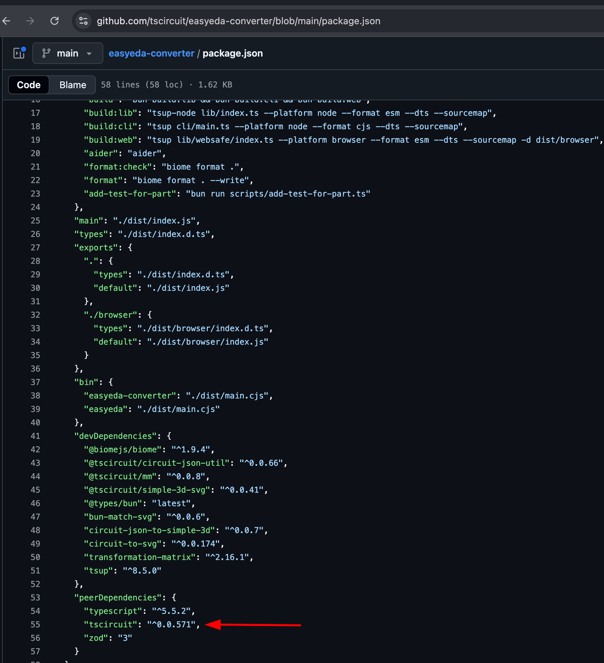Click the "@tscircuit/mm" dependency name
This screenshot has width=604, height=663.
coord(120,477)
